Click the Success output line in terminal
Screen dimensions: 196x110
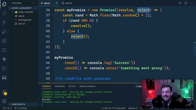click(46, 100)
